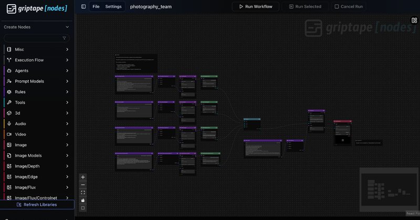Click the Rules scales icon

(9, 92)
